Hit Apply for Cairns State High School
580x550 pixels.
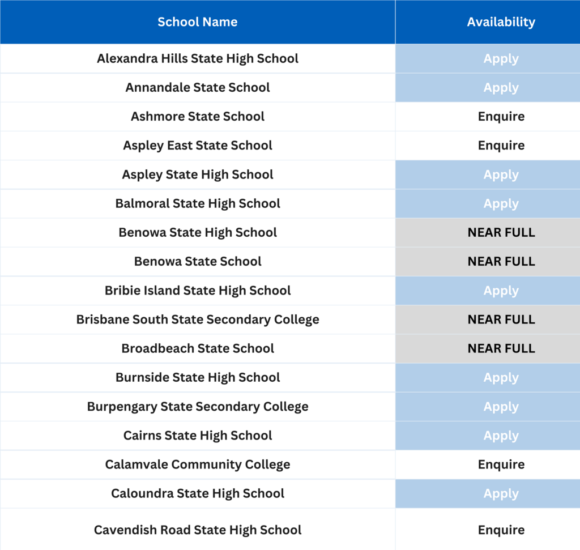click(x=501, y=436)
